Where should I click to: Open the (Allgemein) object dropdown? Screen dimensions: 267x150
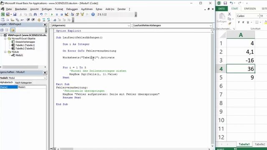pyautogui.click(x=129, y=25)
